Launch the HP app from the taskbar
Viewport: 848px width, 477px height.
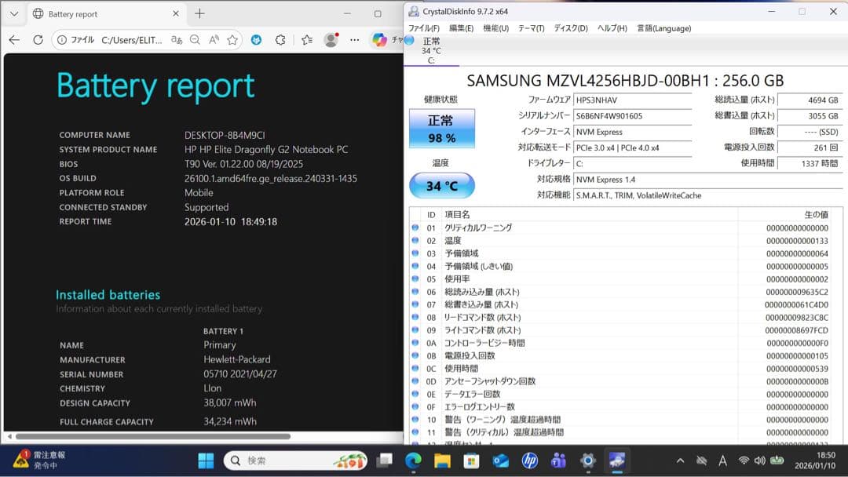(x=529, y=461)
